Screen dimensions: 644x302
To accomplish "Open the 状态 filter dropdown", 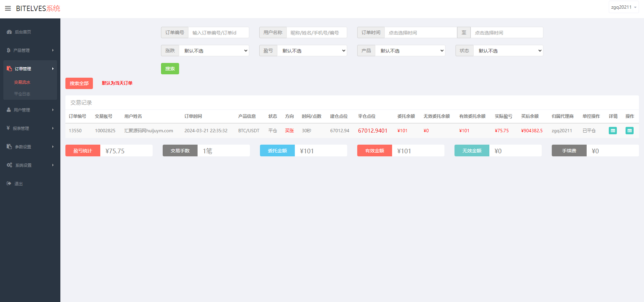I will pos(508,51).
